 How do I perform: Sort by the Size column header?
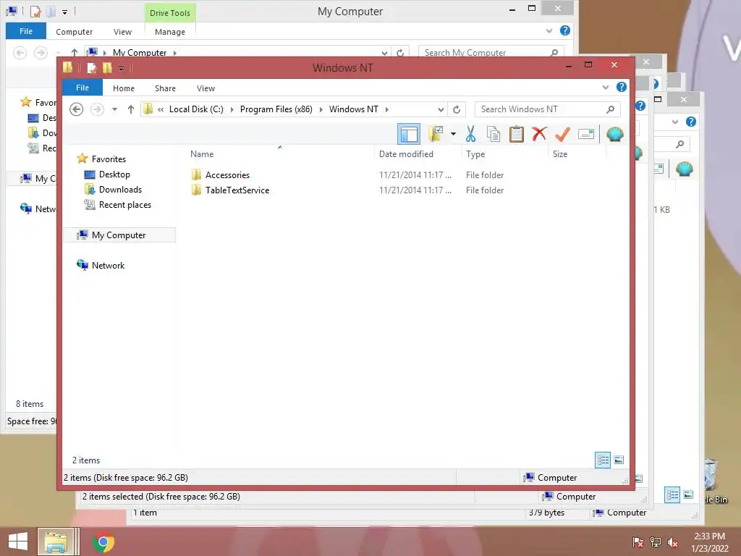pos(560,154)
